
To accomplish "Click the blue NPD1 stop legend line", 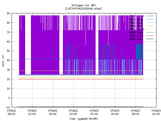I will (x=150, y=33).
